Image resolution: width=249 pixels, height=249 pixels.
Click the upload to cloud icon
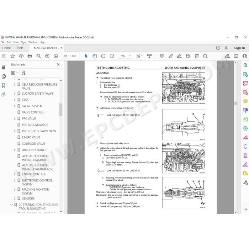21,56
